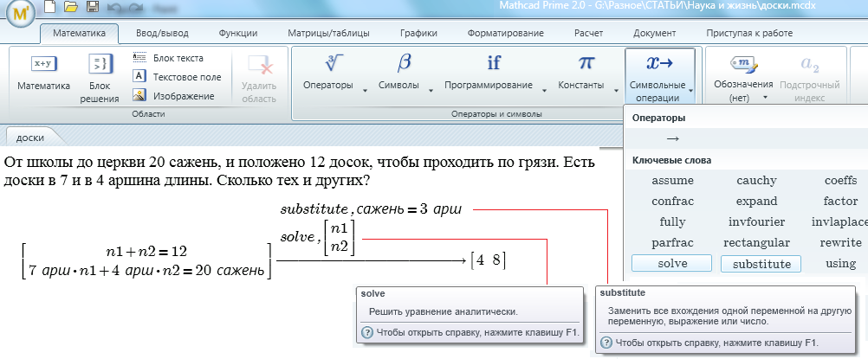Open the Документ ribbon tab
Viewport: 868px width, 359px height.
(x=654, y=33)
